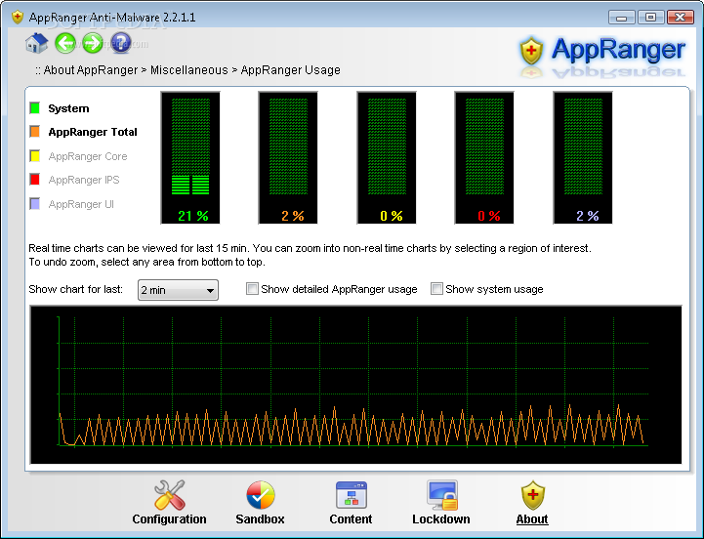704x539 pixels.
Task: Click the orange usage line chart
Action: 355,385
